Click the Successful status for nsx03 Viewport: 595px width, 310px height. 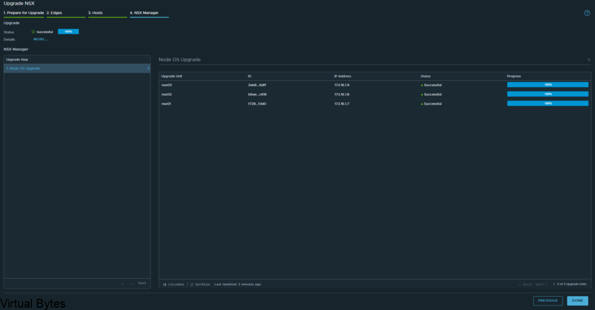pyautogui.click(x=432, y=85)
